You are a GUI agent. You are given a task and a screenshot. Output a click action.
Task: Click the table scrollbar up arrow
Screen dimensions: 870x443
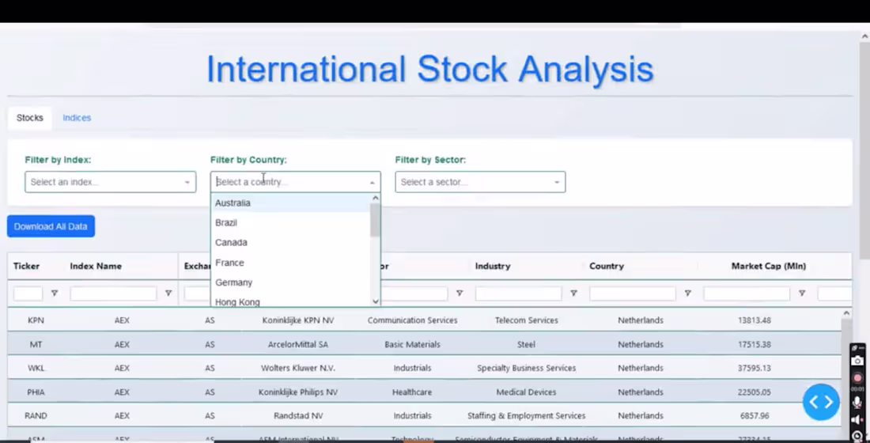click(x=846, y=313)
